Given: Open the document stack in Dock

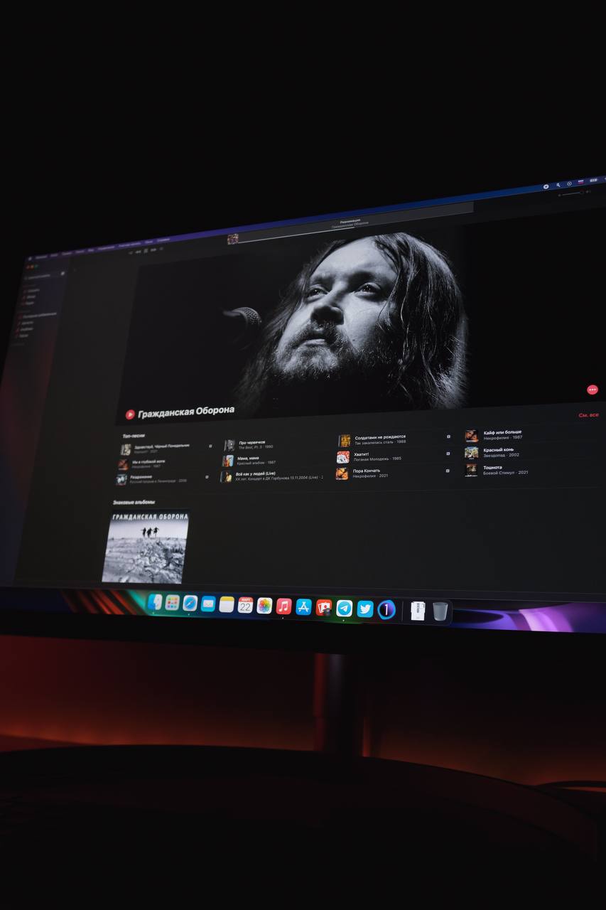Looking at the screenshot, I should pyautogui.click(x=418, y=611).
